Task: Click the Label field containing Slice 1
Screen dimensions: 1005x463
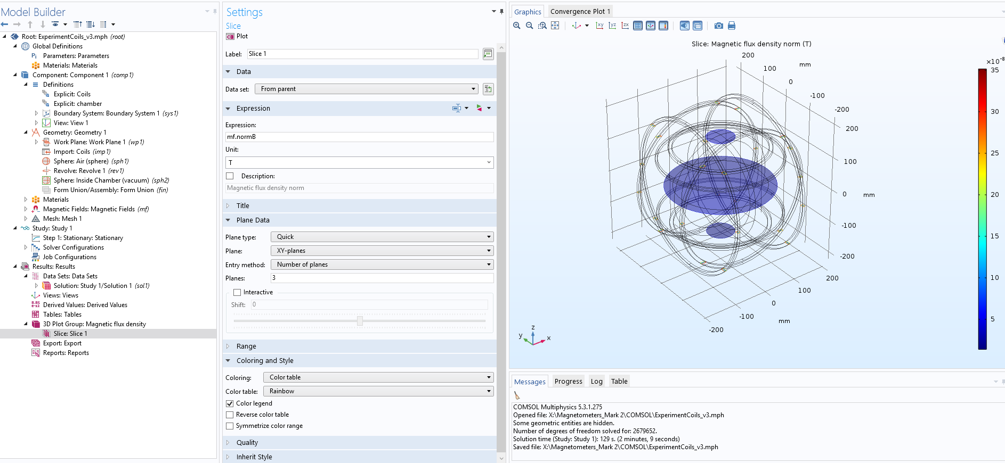Action: pyautogui.click(x=362, y=54)
